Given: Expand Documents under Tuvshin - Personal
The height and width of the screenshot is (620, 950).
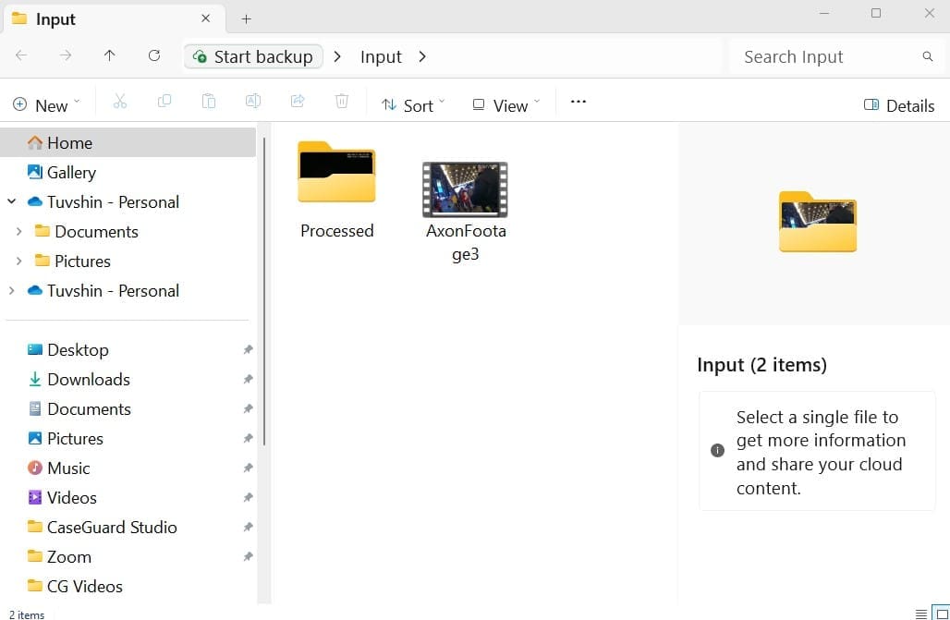Looking at the screenshot, I should pyautogui.click(x=20, y=231).
